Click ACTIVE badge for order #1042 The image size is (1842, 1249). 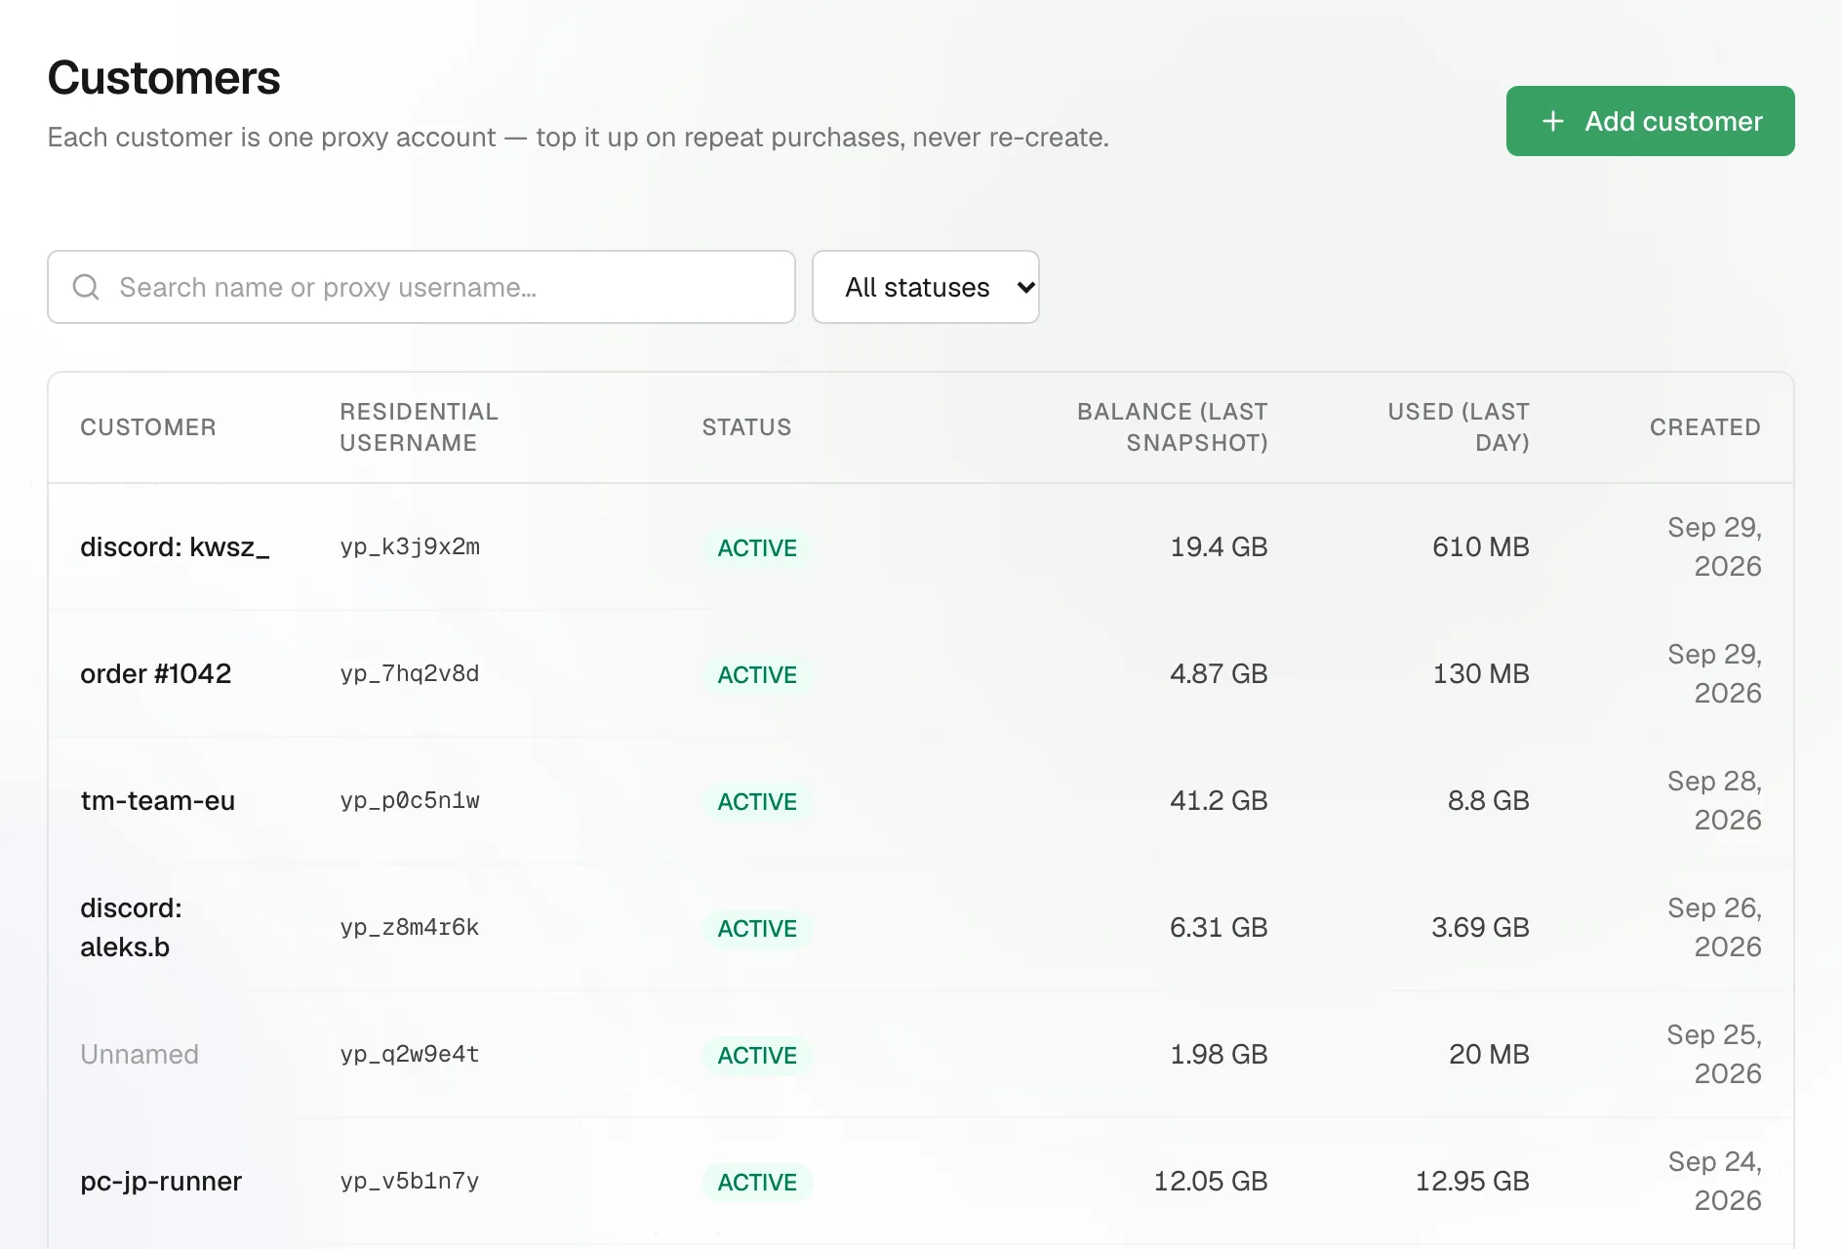tap(757, 675)
